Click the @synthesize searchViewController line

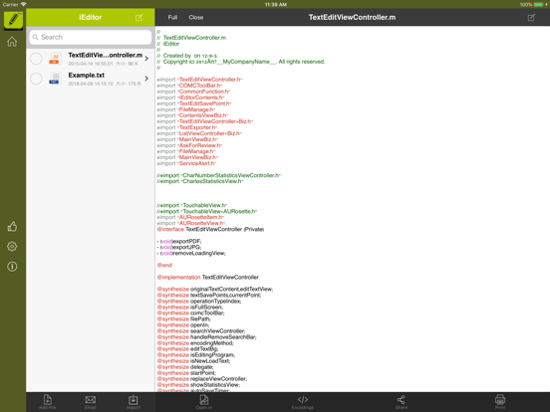(201, 331)
